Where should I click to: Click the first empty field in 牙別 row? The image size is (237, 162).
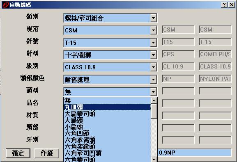point(178,140)
